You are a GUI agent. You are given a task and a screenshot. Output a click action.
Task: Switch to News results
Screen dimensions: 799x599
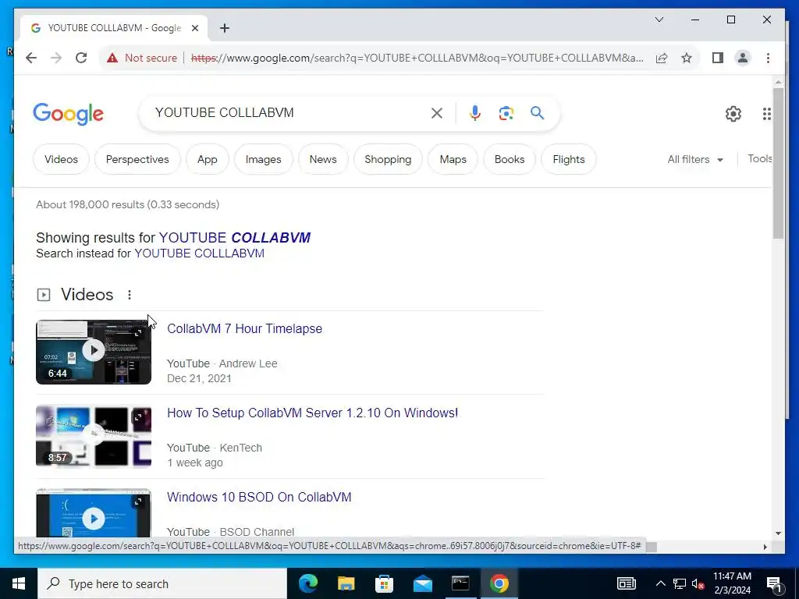pyautogui.click(x=323, y=159)
